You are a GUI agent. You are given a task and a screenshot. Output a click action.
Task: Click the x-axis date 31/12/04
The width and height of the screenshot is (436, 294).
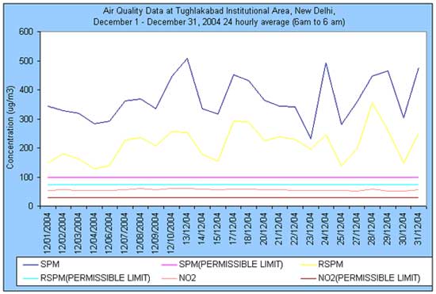pos(419,229)
